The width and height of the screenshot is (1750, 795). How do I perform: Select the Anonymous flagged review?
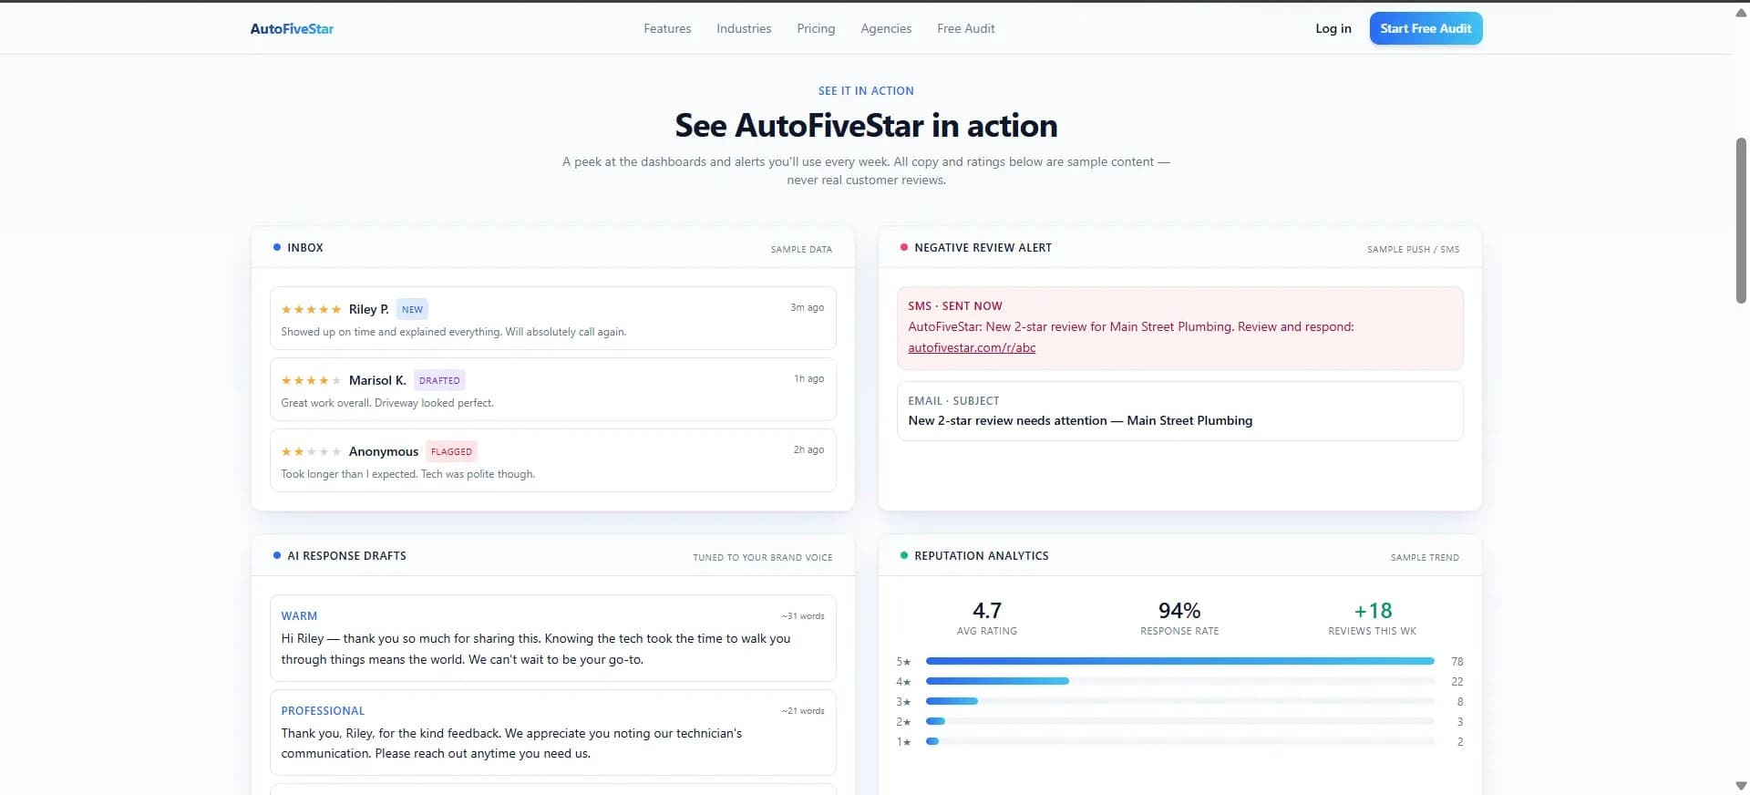coord(553,460)
